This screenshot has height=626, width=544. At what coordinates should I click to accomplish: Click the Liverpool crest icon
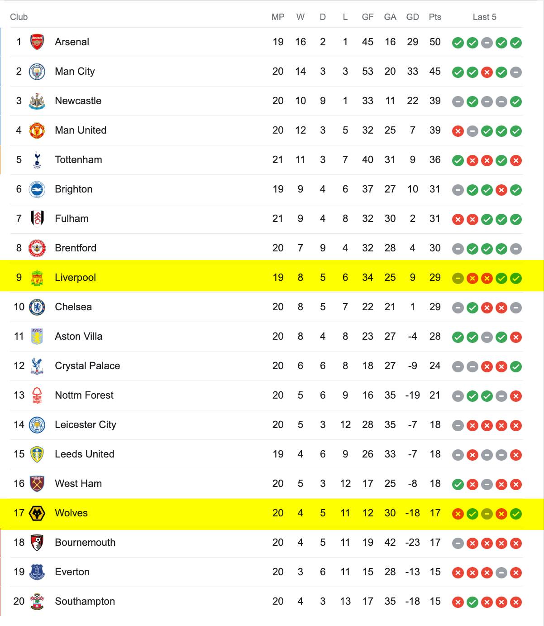tap(37, 278)
